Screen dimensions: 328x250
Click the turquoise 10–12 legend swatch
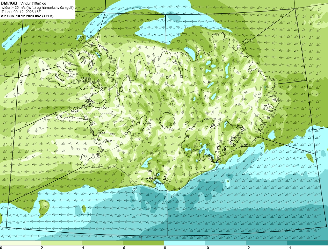225,243
